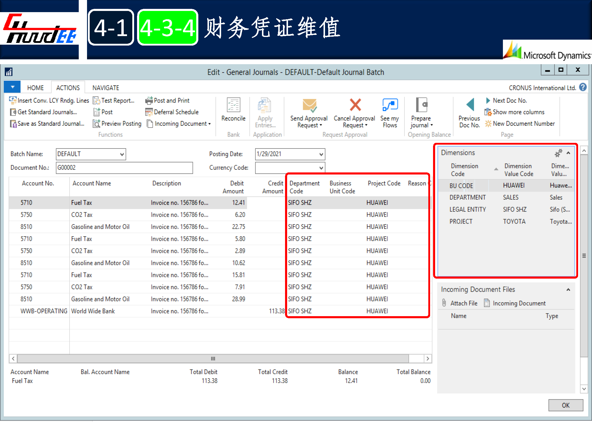Click the OK button

tap(565, 405)
